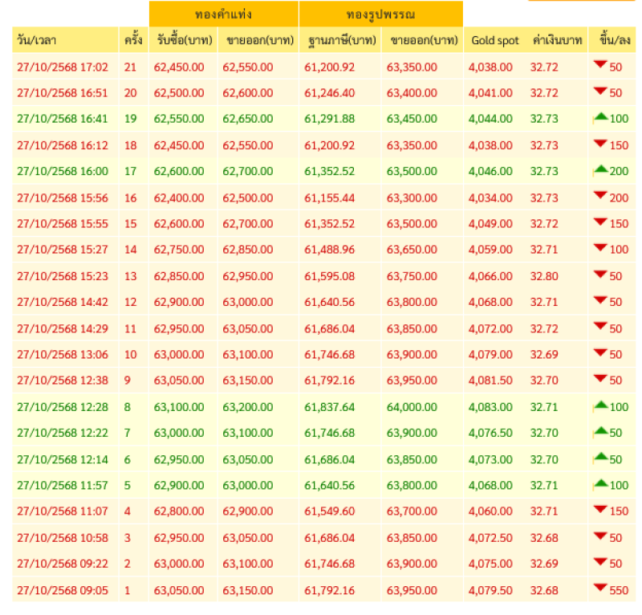The image size is (642, 615).
Task: Click the green up arrow in round 5 row
Action: [599, 484]
